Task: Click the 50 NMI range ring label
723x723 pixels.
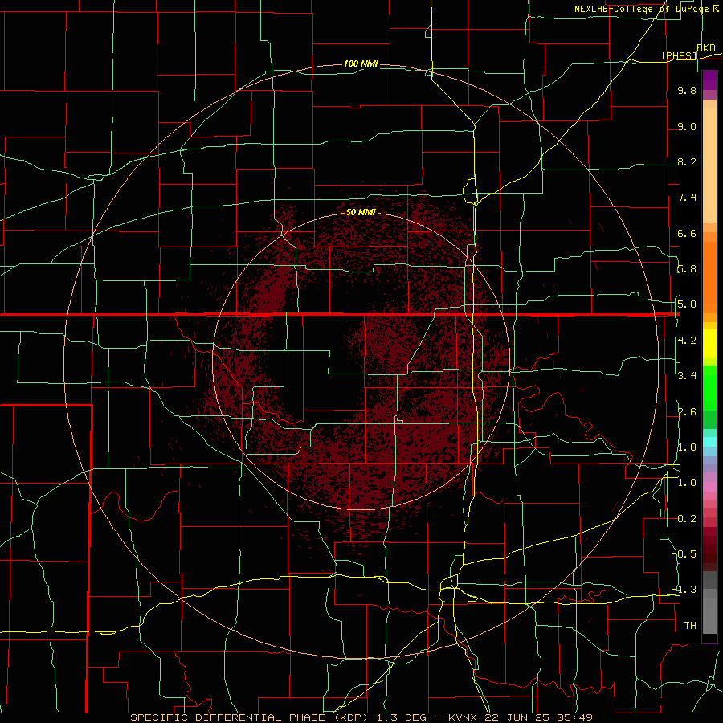Action: pos(361,212)
